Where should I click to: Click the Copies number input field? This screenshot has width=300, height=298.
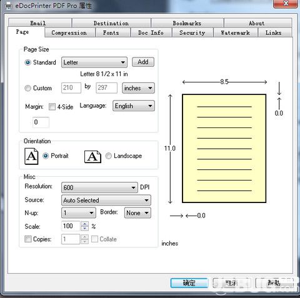71,239
